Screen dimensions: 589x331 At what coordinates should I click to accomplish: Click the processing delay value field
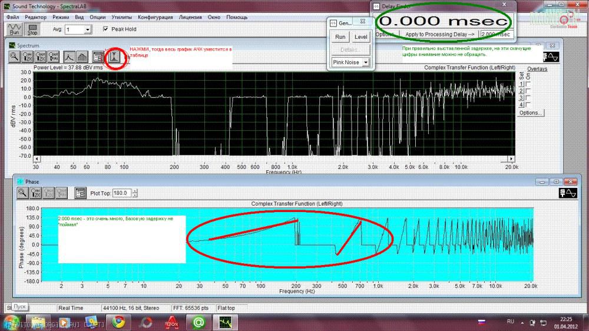497,34
